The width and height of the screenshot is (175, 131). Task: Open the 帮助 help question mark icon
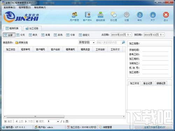[x=140, y=16]
